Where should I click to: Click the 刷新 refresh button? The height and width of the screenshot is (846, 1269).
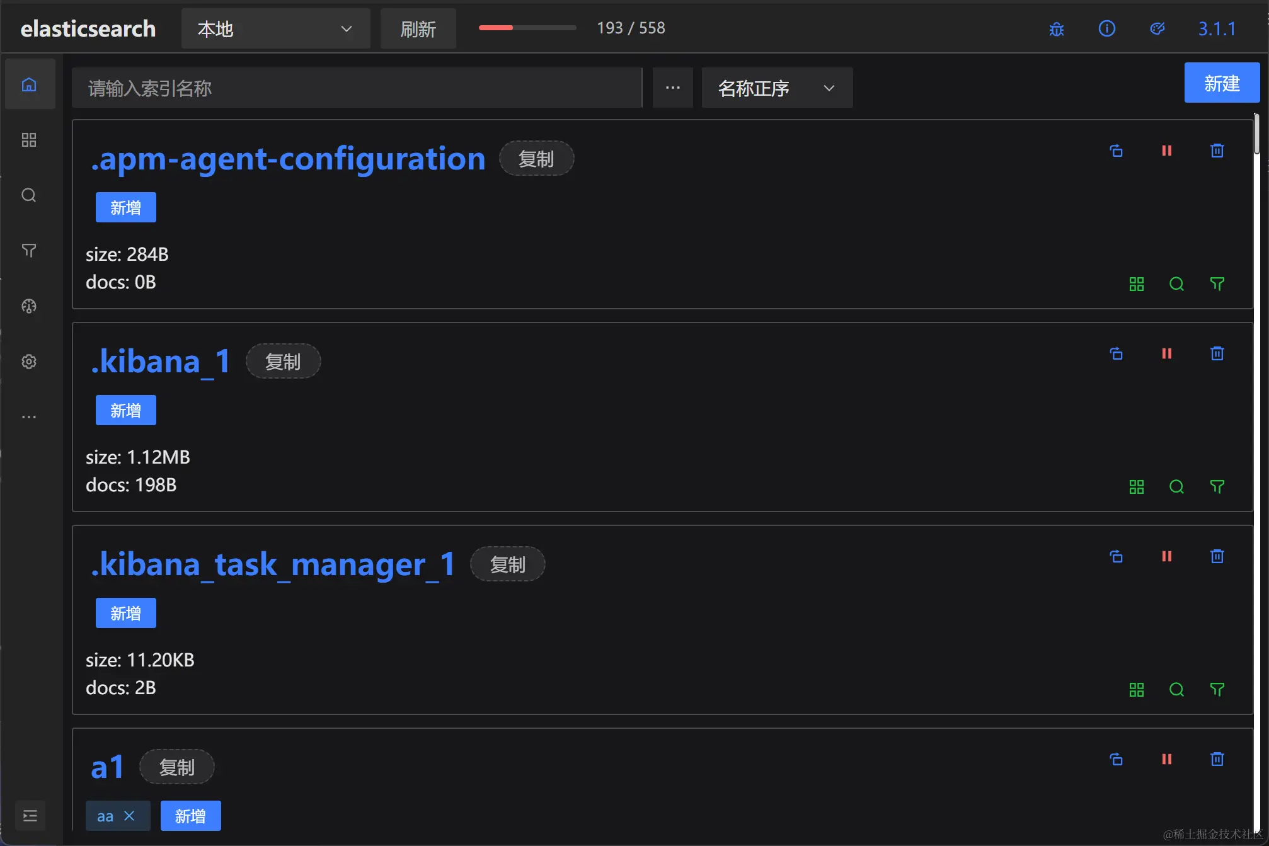pos(418,28)
